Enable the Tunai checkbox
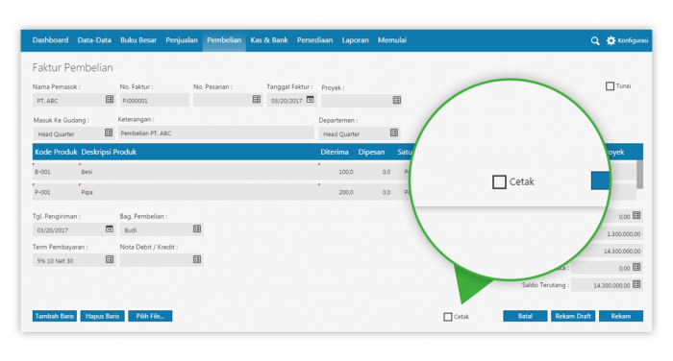 point(610,86)
